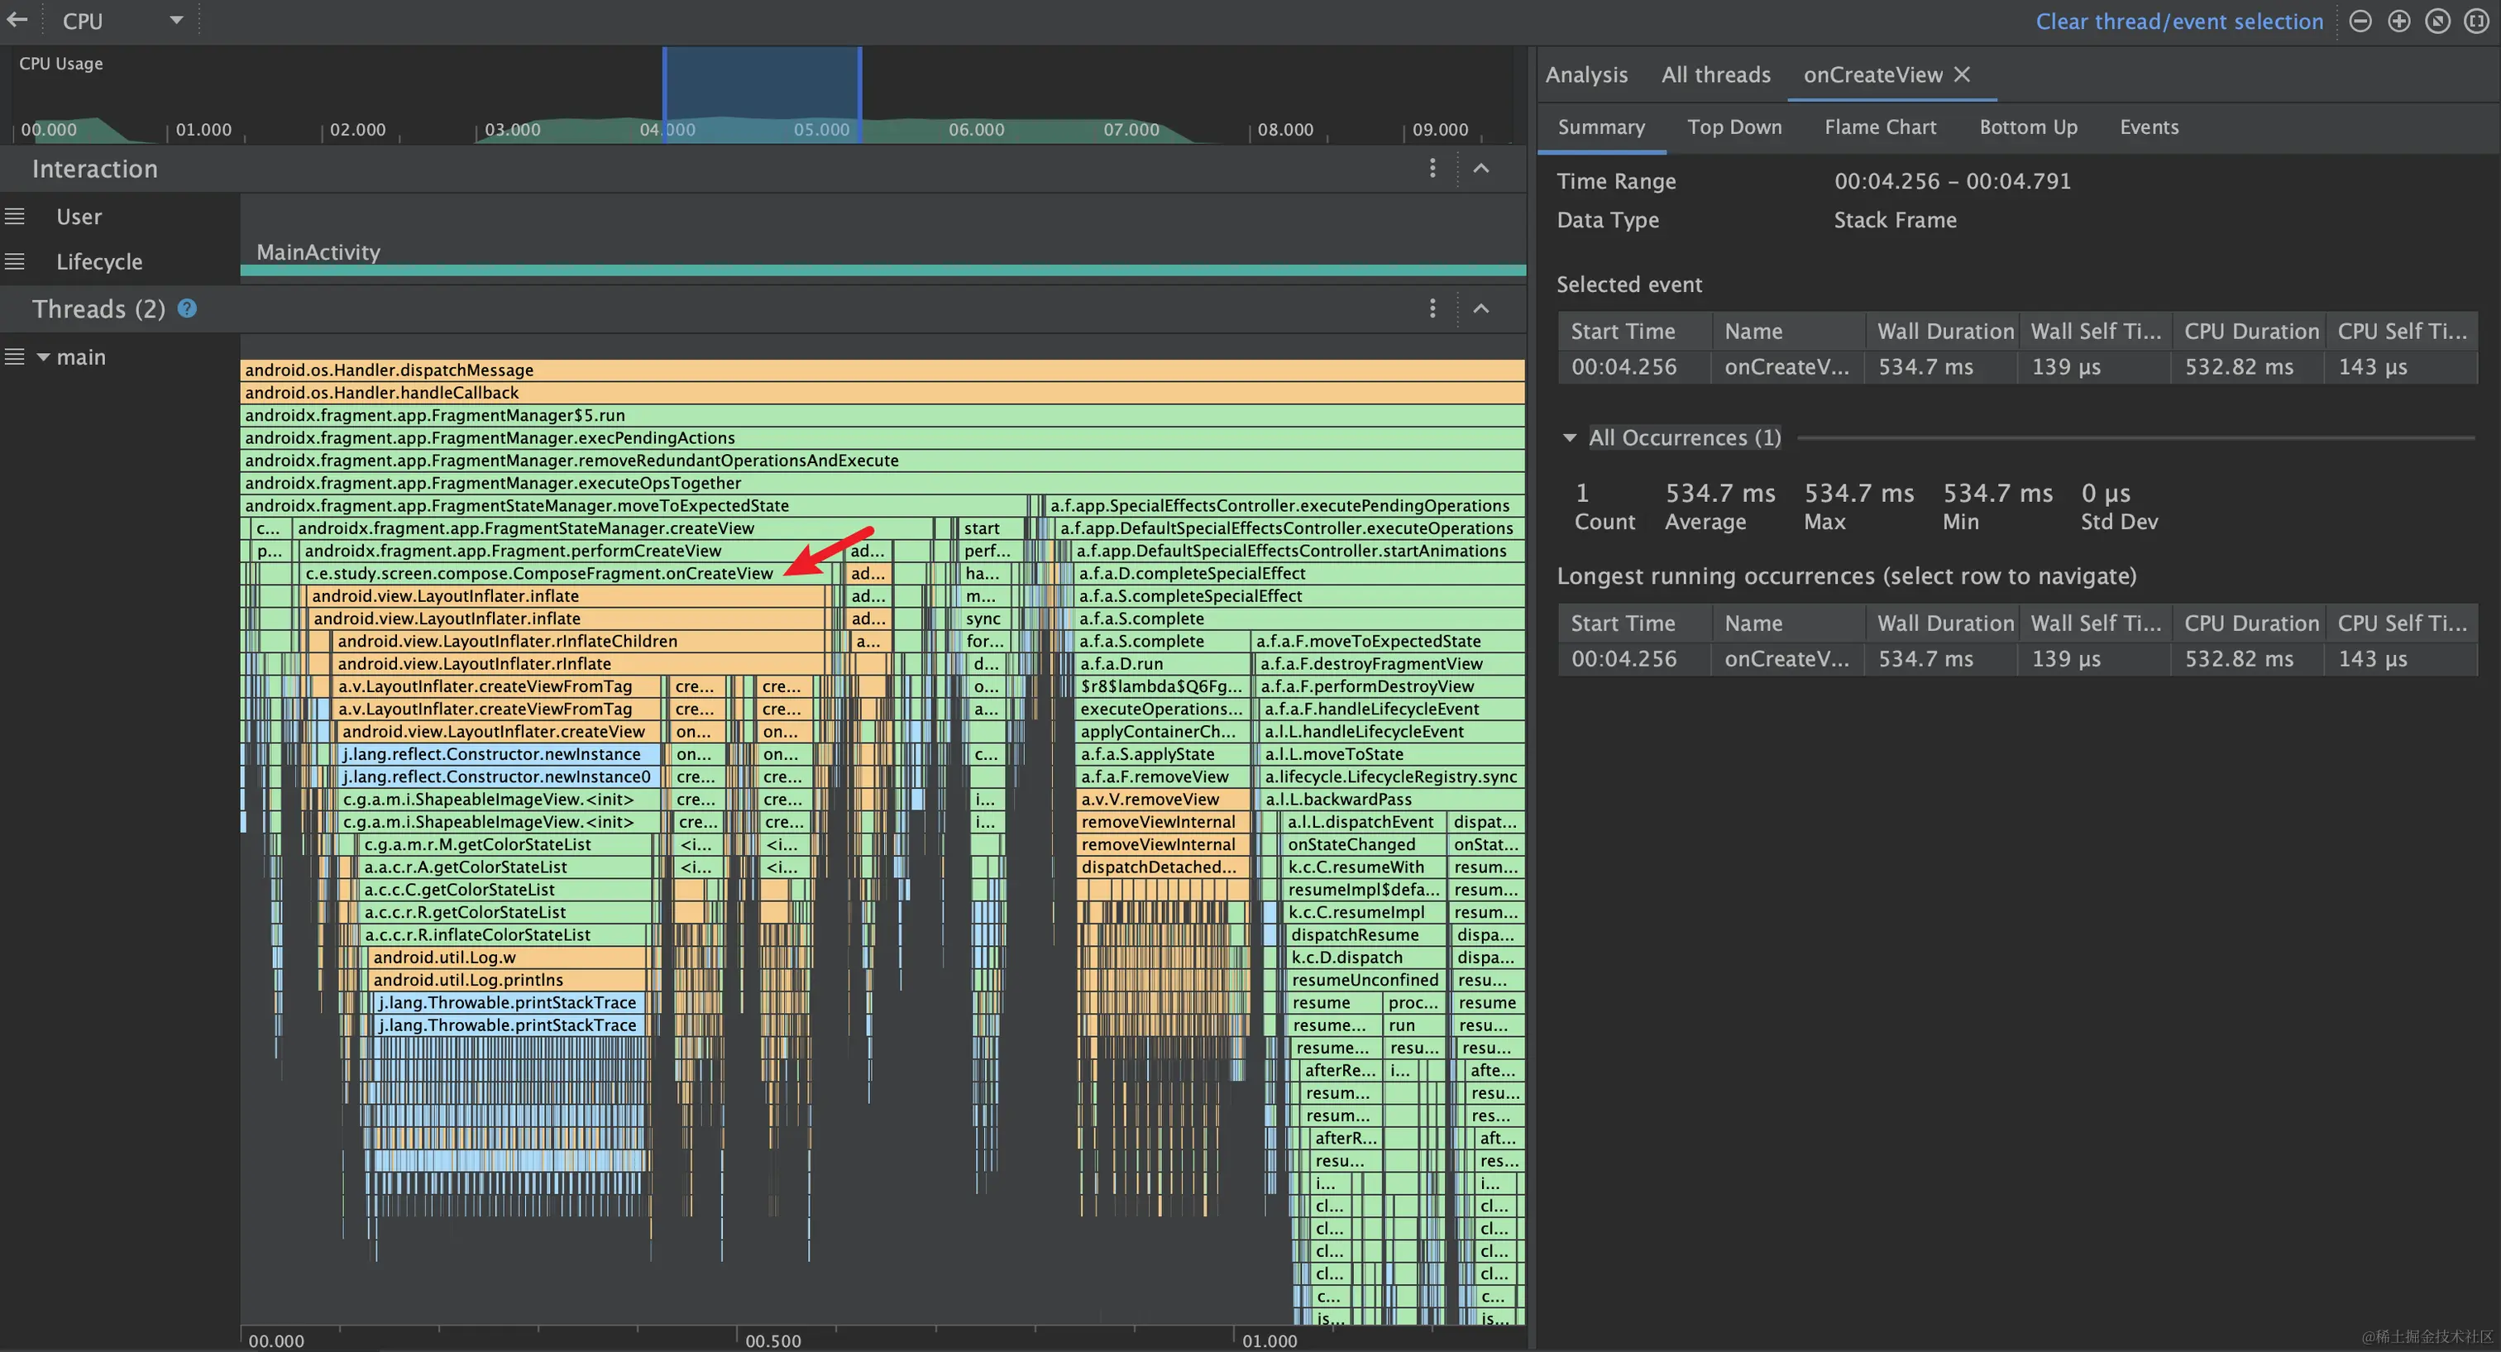Select the ComposeFragment.onCreateView frame in the main thread trace
The width and height of the screenshot is (2501, 1352).
(539, 574)
